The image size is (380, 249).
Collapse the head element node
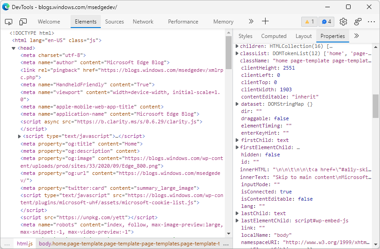tap(14, 48)
